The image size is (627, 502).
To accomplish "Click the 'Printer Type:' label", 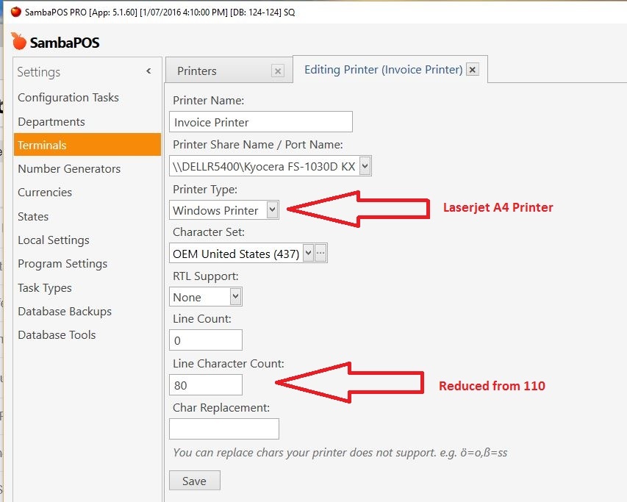I will [x=205, y=189].
